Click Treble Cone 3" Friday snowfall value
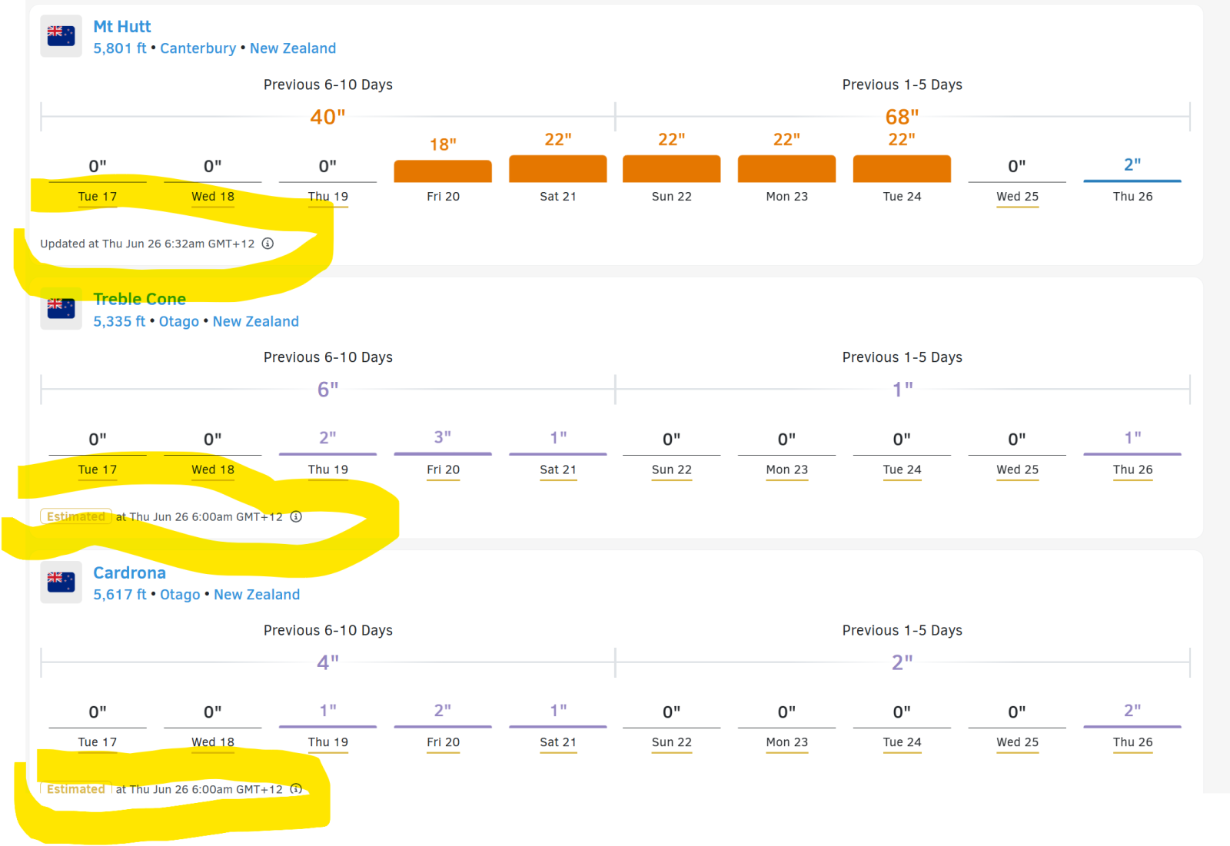 coord(443,437)
